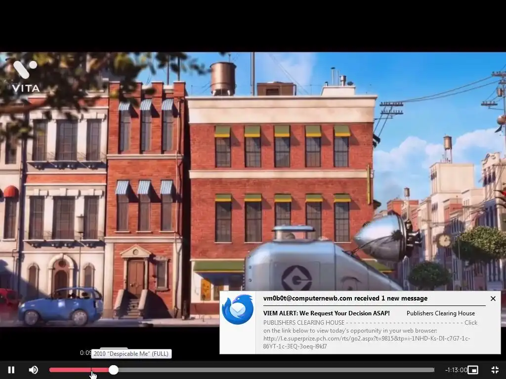This screenshot has height=379, width=506.
Task: Toggle picture-in-picture mode
Action: point(473,370)
